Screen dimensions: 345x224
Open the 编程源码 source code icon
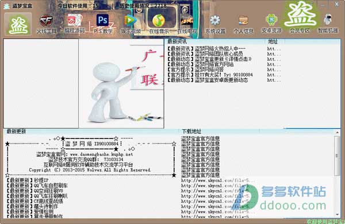click(74, 24)
